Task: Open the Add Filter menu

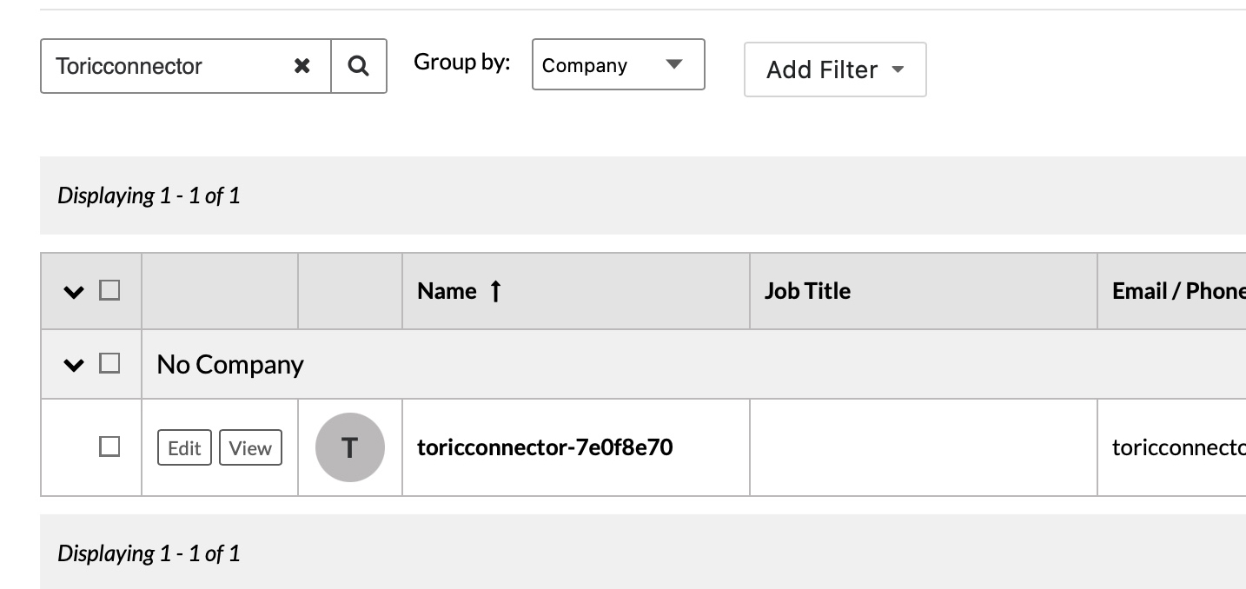Action: pyautogui.click(x=835, y=69)
